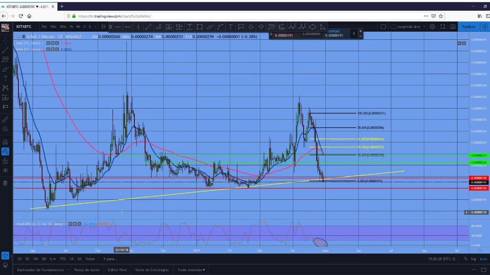Select the trend line tool in left sidebar
Screen dimensions: 490x275
coord(5,50)
